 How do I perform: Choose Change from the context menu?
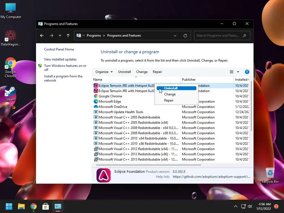(176, 94)
